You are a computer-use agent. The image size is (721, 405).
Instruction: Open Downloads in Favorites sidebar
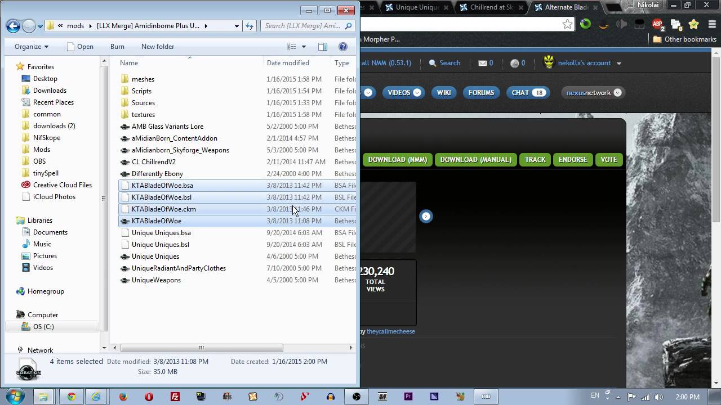coord(50,91)
